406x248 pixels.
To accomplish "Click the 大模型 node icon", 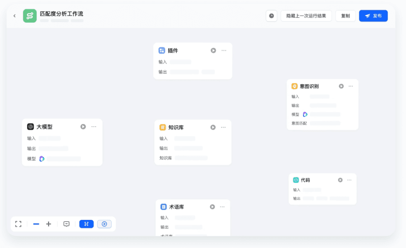I will 30,127.
